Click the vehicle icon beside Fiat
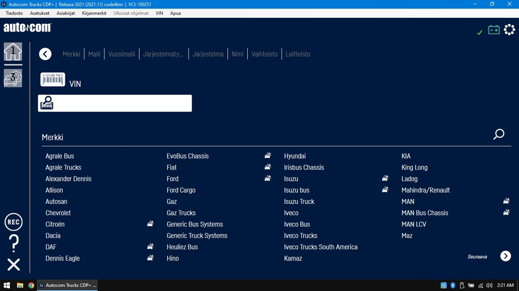Screen dimensions: 519x291 click(x=268, y=167)
